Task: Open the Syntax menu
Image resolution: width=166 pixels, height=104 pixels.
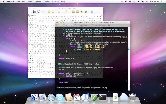Action: pos(38,2)
